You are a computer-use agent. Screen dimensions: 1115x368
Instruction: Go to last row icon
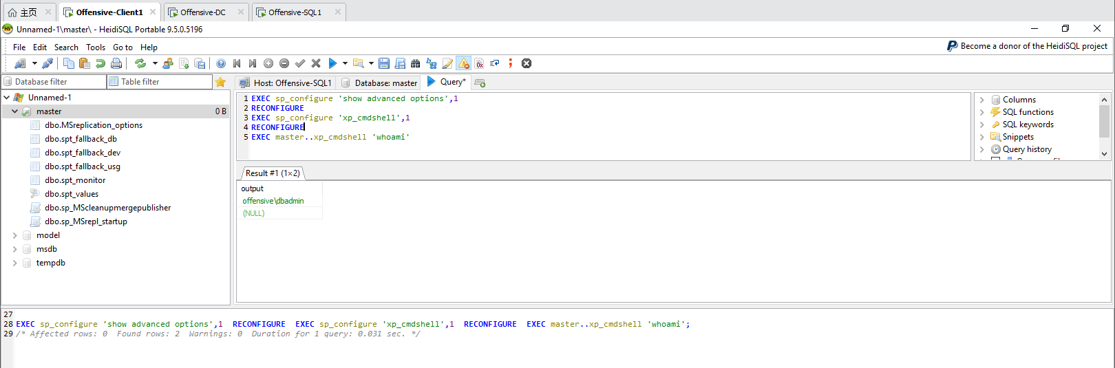[253, 63]
